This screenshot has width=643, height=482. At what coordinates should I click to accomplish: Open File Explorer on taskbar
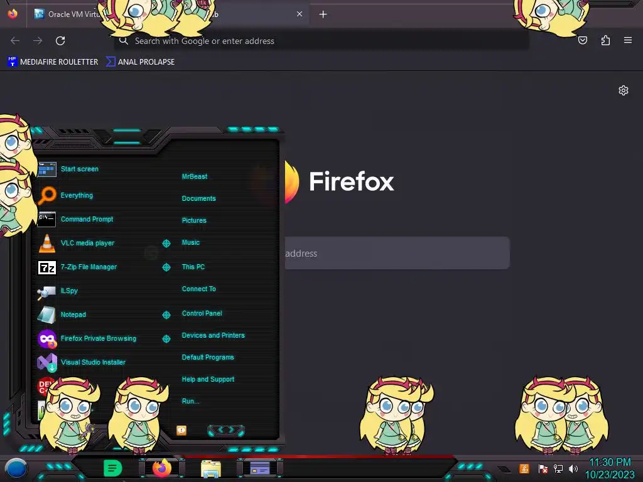[211, 469]
